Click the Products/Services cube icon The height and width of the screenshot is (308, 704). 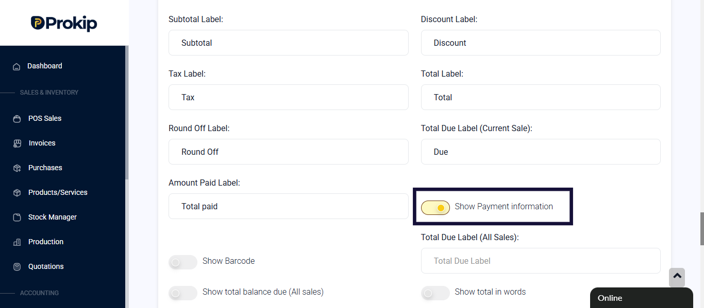pos(17,193)
